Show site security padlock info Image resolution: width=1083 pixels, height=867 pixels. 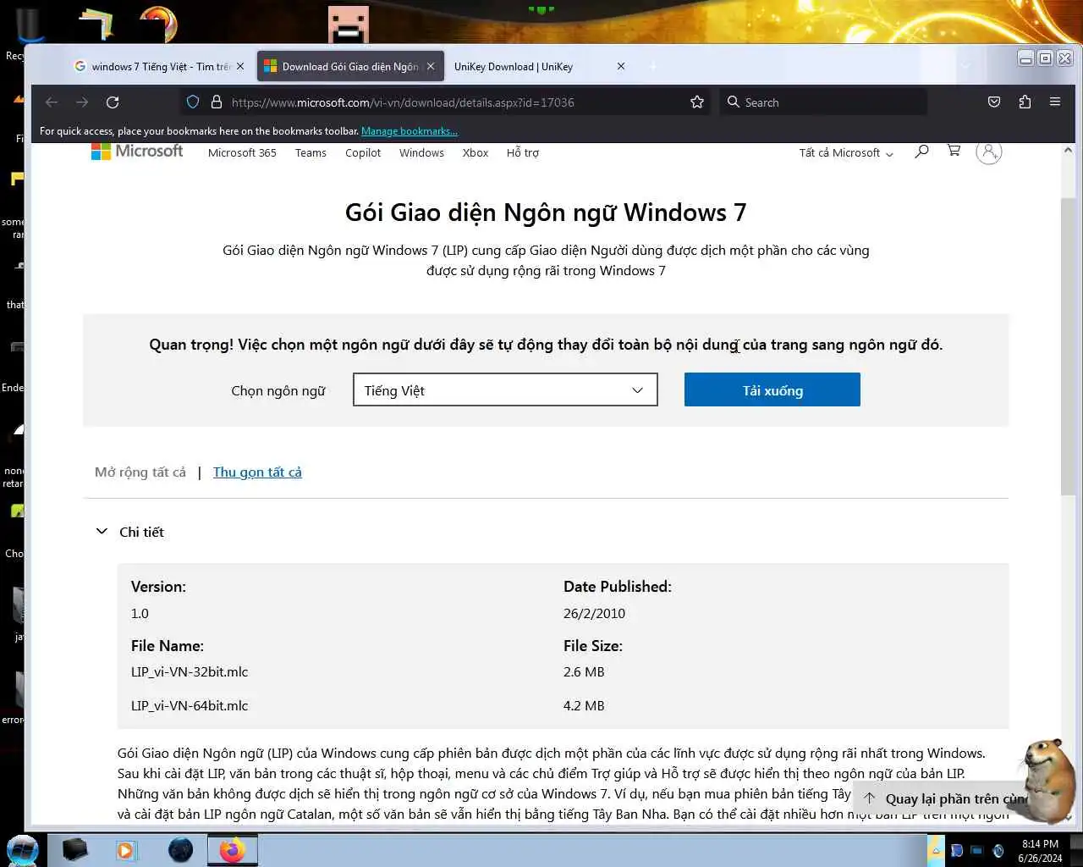point(217,102)
